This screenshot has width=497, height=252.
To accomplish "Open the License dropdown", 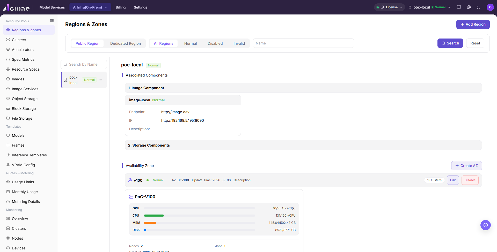I will (390, 7).
